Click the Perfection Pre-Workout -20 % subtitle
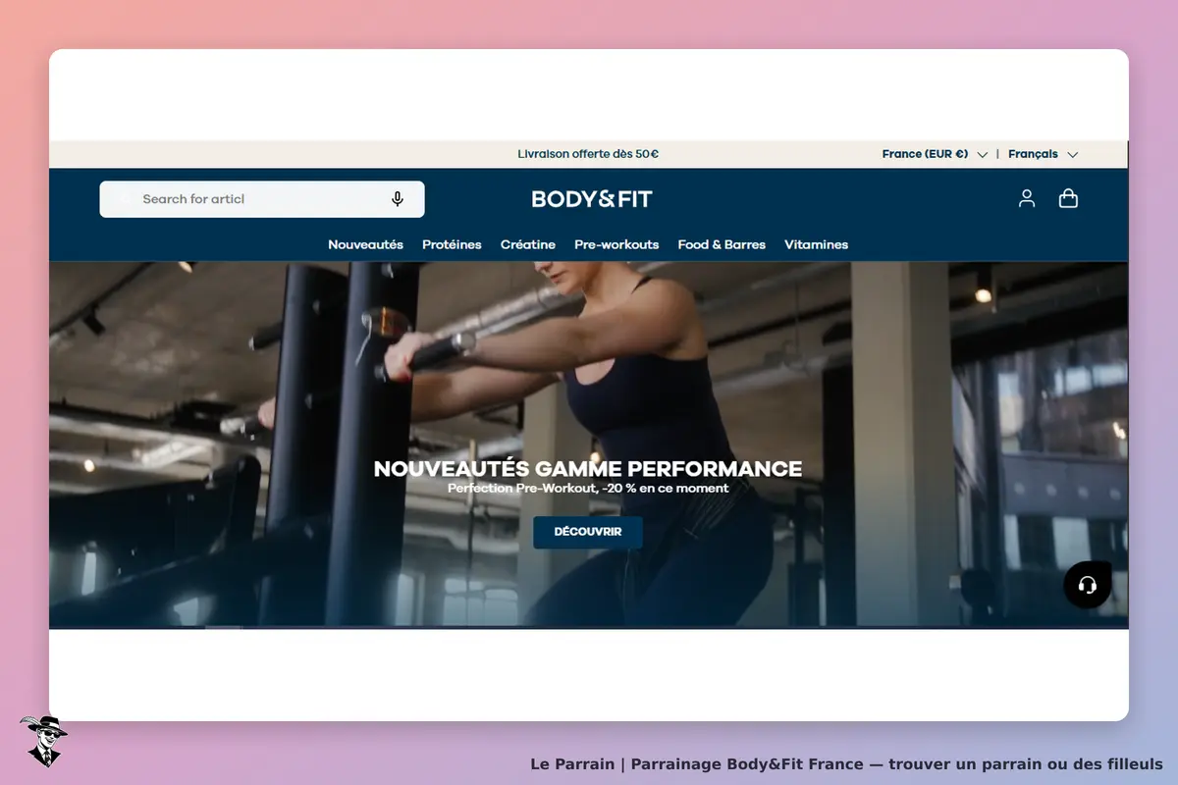Viewport: 1178px width, 785px height. tap(588, 489)
